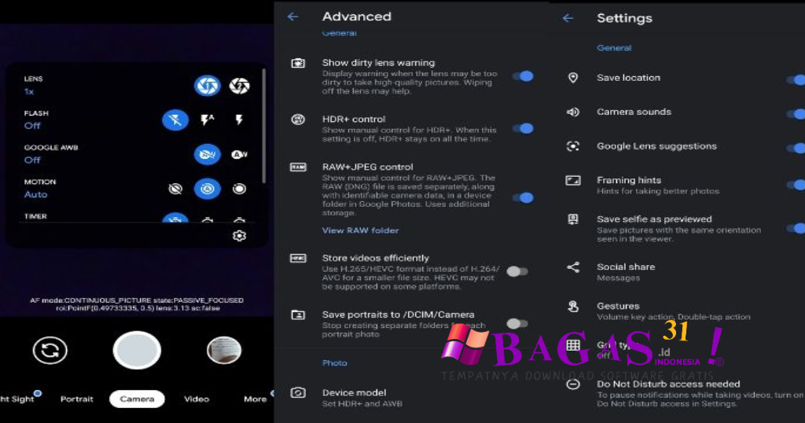
Task: Toggle Camera sounds switch
Action: tap(796, 114)
